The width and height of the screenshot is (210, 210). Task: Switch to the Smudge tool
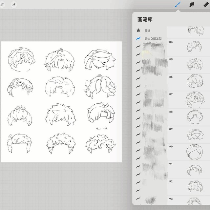[192, 5]
